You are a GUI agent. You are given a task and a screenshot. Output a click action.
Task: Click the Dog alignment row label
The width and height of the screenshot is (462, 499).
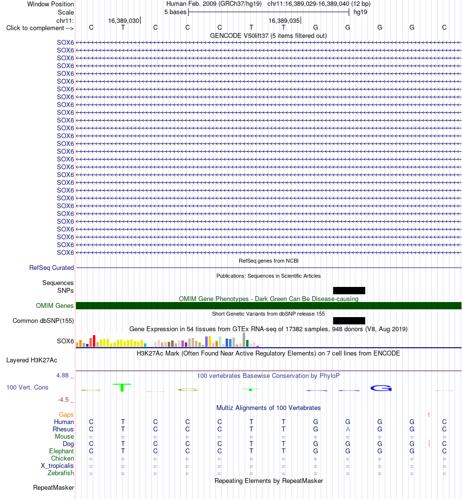(69, 444)
